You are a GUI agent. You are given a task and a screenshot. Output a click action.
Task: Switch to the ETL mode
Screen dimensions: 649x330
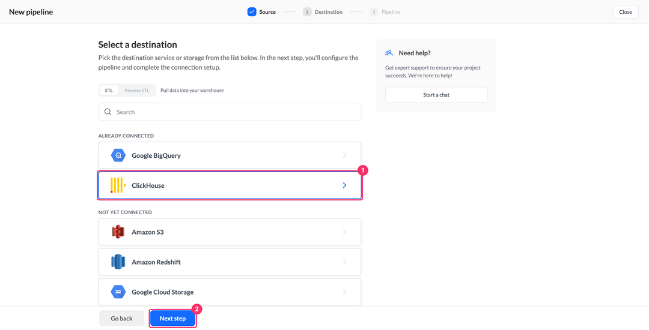click(x=109, y=91)
